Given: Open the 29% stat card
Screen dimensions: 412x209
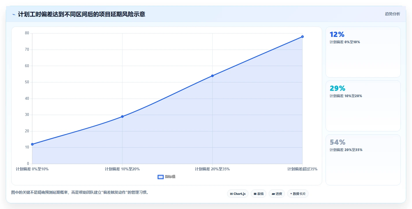Looking at the screenshot, I should pos(363,106).
